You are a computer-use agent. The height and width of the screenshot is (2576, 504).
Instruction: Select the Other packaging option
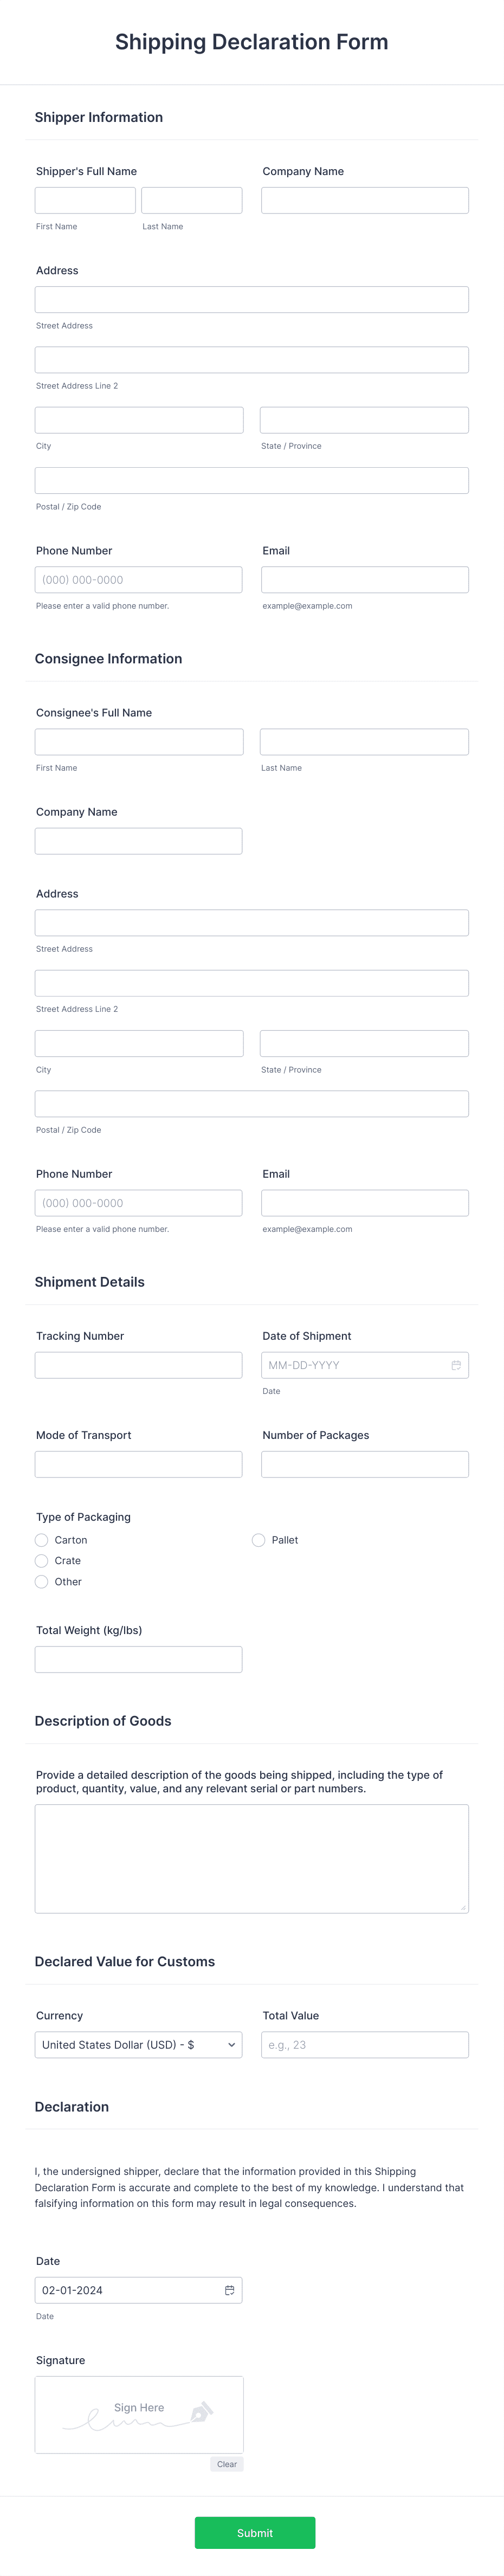click(x=41, y=1581)
